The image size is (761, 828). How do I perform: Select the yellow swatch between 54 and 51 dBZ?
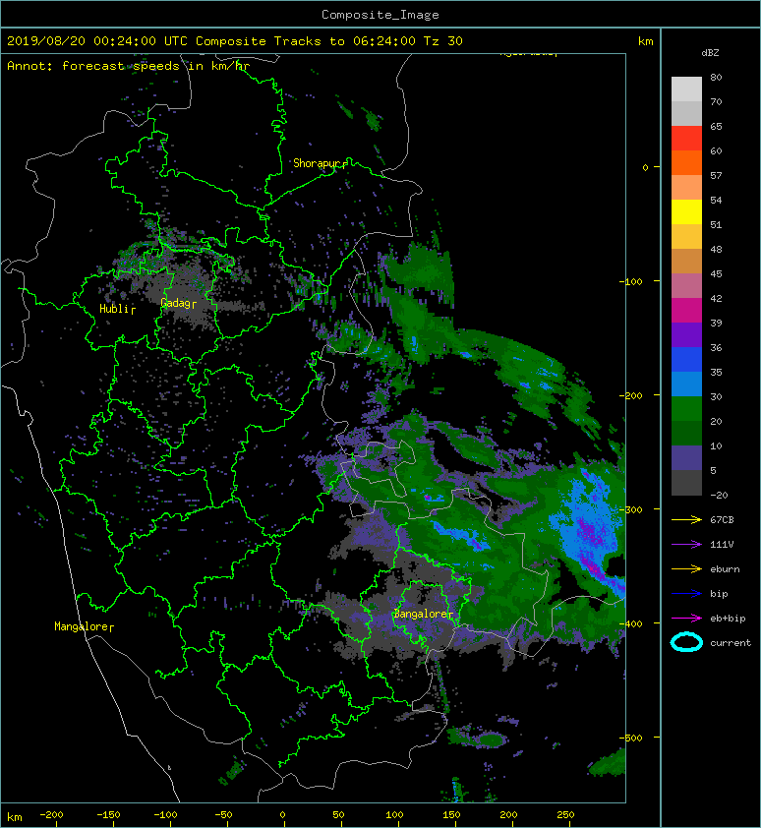(x=686, y=212)
